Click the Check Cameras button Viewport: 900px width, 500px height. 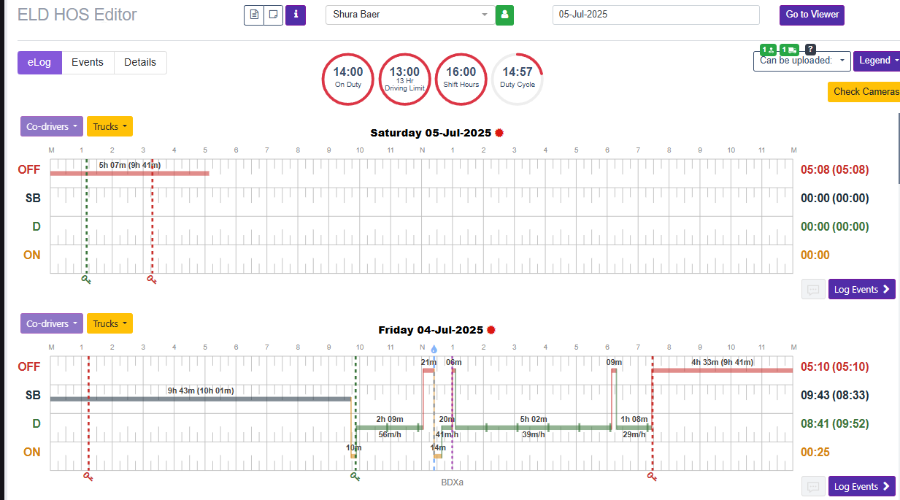tap(864, 91)
